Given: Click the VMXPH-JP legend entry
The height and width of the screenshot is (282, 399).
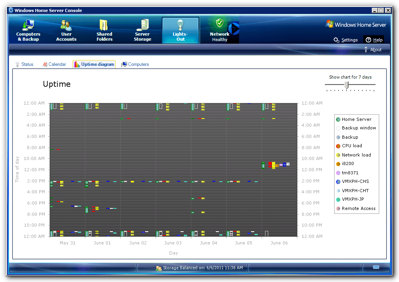Looking at the screenshot, I should (350, 199).
